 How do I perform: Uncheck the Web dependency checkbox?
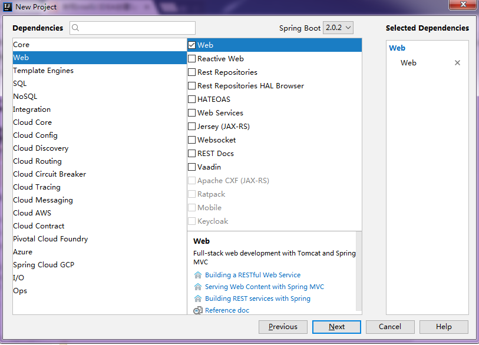coord(192,45)
